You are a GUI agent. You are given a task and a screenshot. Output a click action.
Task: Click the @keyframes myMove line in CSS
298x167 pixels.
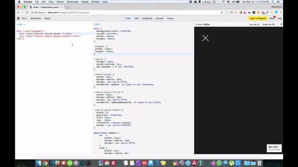(107, 133)
